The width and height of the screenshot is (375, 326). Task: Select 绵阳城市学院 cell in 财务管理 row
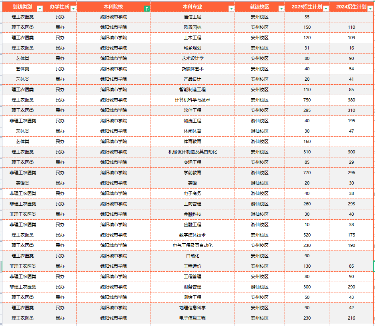click(114, 287)
